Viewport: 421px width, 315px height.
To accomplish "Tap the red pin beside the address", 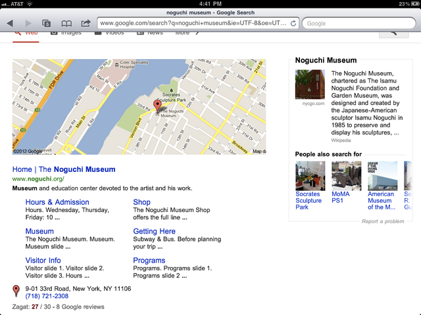I will (16, 291).
